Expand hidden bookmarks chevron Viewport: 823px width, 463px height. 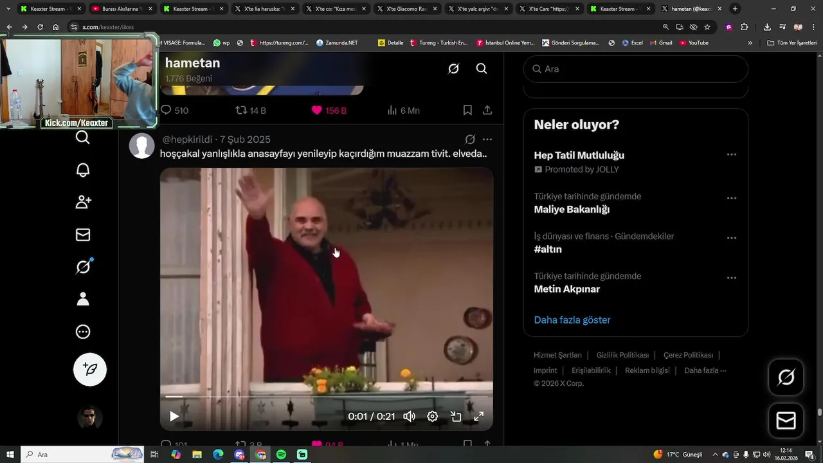pyautogui.click(x=750, y=42)
